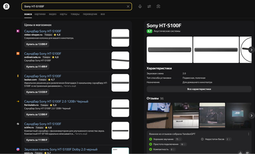Clear the search field with the X icon
This screenshot has width=255, height=154.
(128, 7)
